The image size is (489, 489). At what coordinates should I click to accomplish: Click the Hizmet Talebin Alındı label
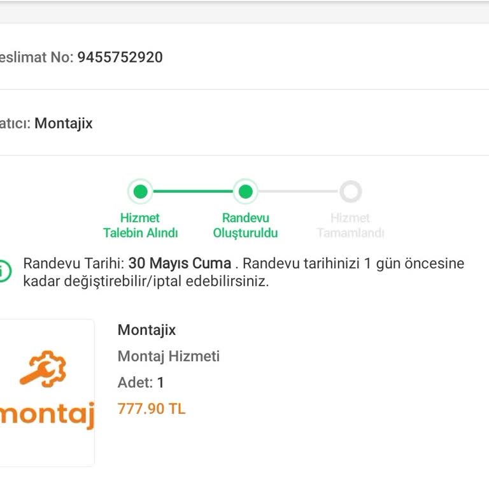pyautogui.click(x=140, y=225)
